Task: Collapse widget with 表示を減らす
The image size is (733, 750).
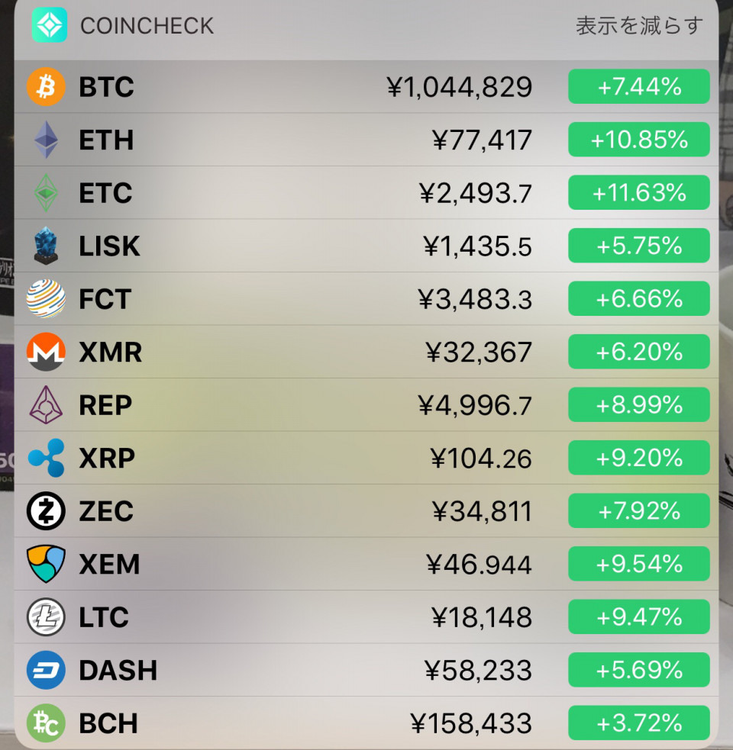Action: click(x=639, y=26)
